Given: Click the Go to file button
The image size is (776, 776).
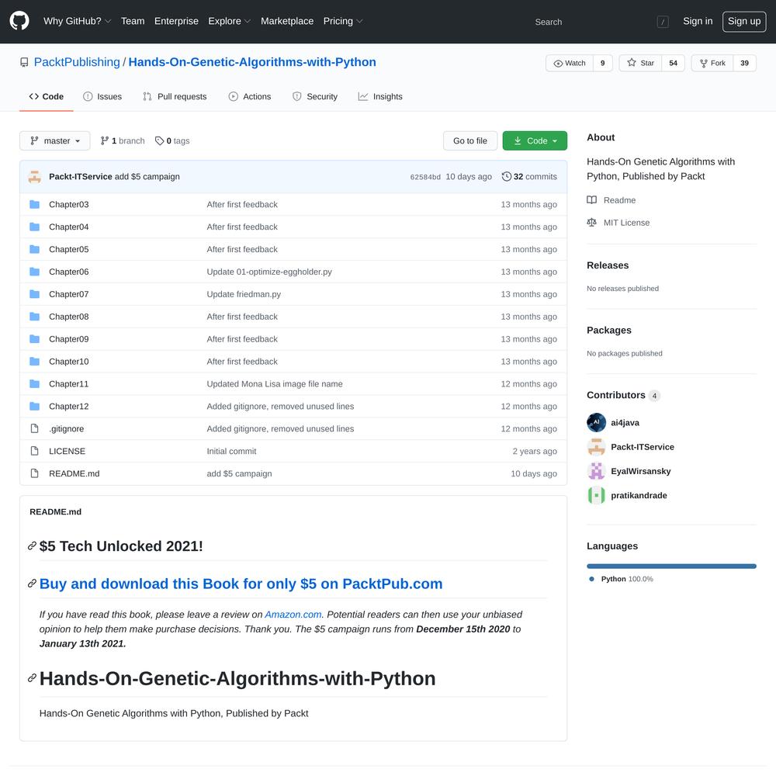Looking at the screenshot, I should coord(470,141).
